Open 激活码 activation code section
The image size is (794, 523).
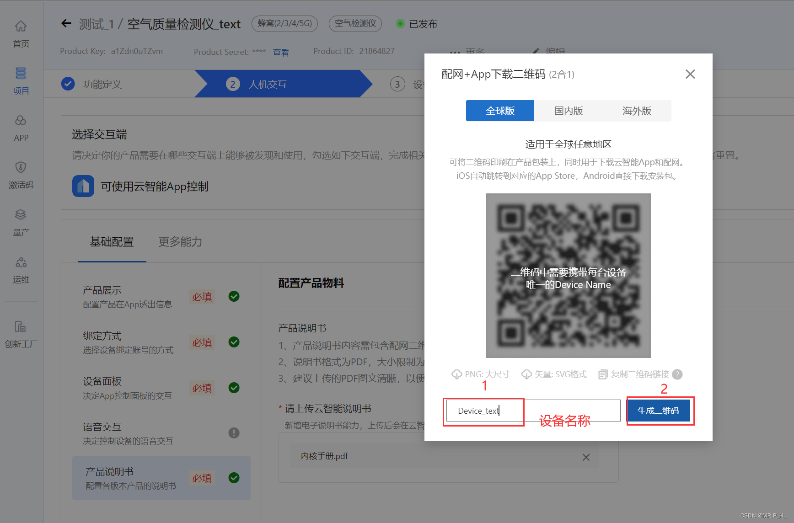coord(21,176)
